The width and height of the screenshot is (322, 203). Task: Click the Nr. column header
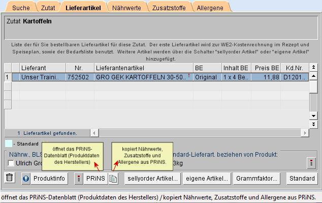[80, 68]
